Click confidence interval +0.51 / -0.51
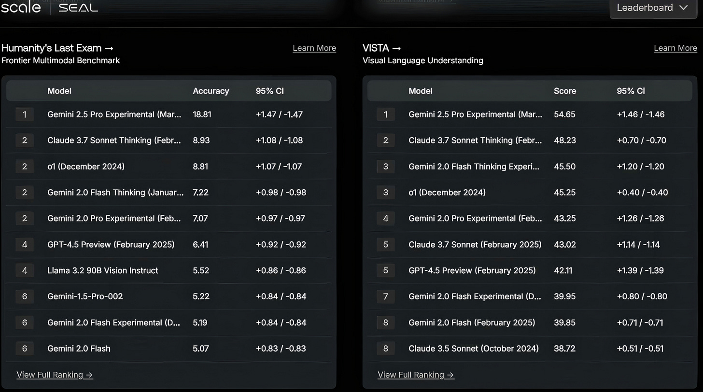This screenshot has width=703, height=392. pos(640,349)
